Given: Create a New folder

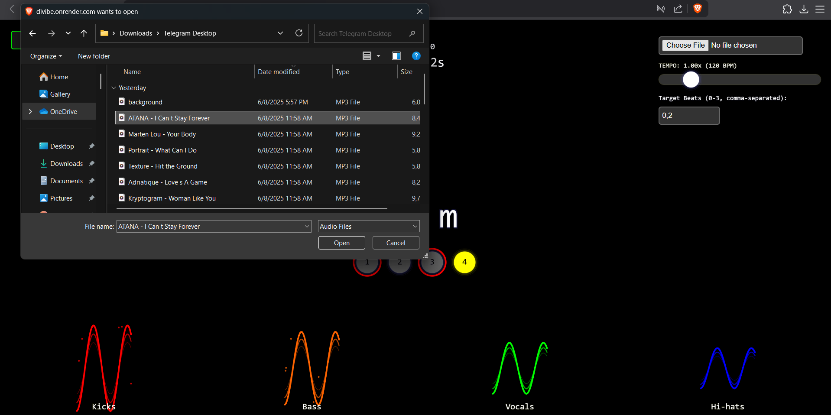Looking at the screenshot, I should pos(94,56).
